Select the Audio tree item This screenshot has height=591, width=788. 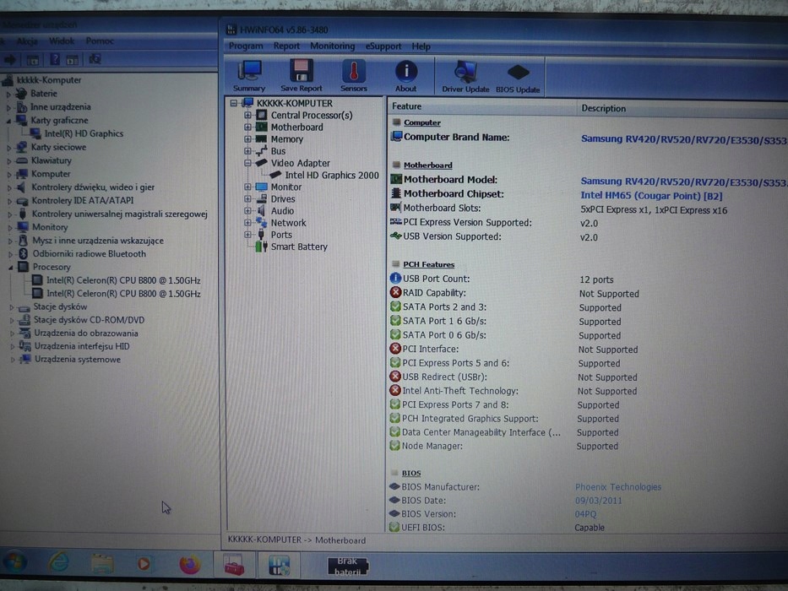(282, 211)
